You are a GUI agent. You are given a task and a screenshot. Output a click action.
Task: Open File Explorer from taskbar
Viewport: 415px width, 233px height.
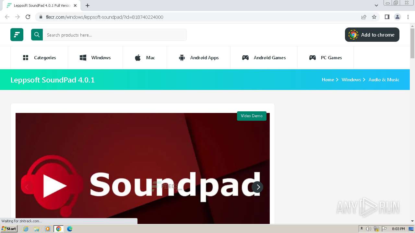(37, 229)
